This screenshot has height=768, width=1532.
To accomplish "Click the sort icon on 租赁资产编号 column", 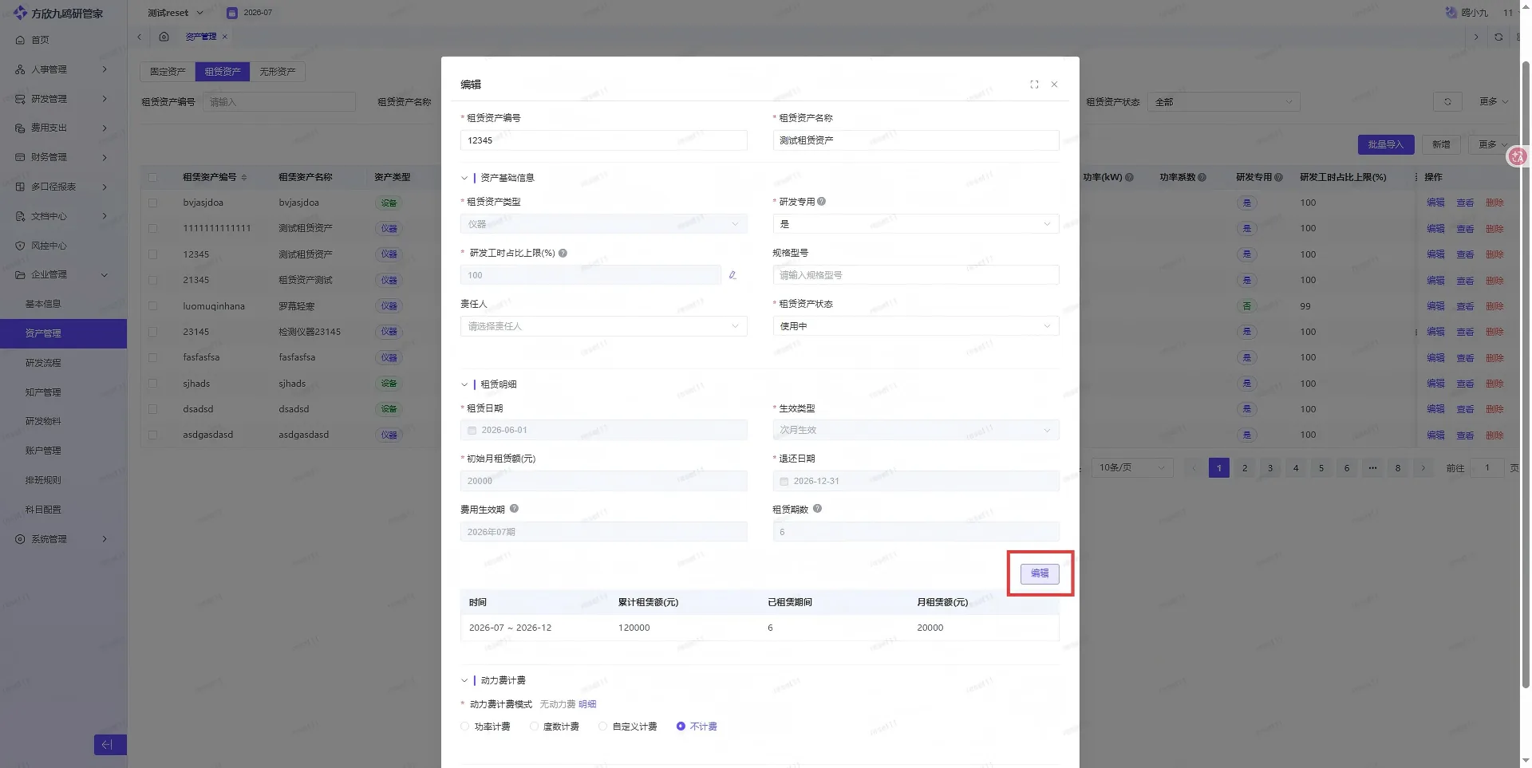I will pyautogui.click(x=244, y=177).
